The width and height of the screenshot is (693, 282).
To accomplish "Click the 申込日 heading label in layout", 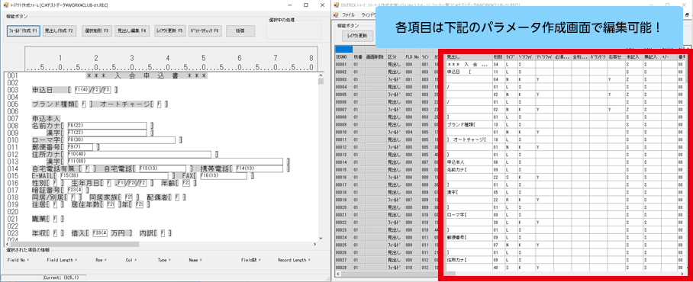I will point(43,90).
